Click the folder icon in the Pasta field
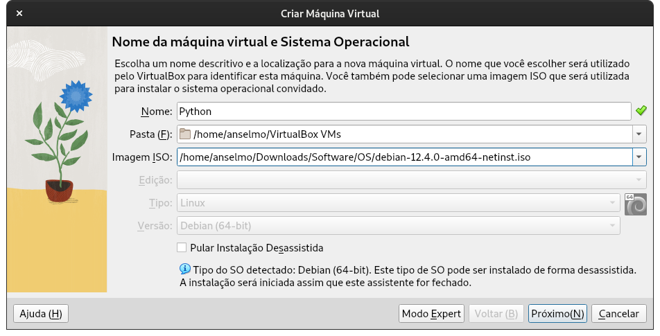Screen dimensions: 660x336 [185, 134]
